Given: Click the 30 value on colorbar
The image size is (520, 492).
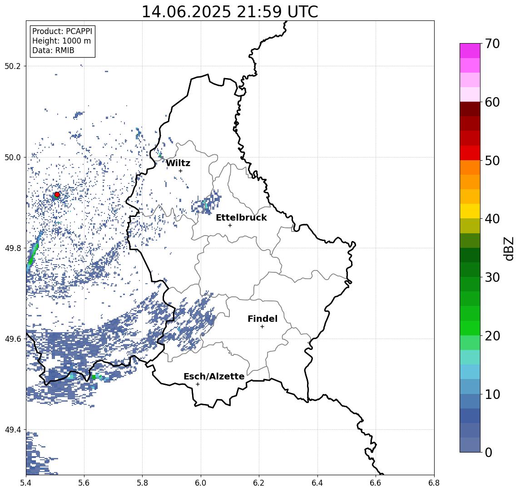Looking at the screenshot, I should [x=492, y=277].
